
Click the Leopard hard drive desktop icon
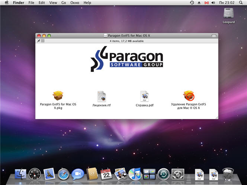click(228, 13)
